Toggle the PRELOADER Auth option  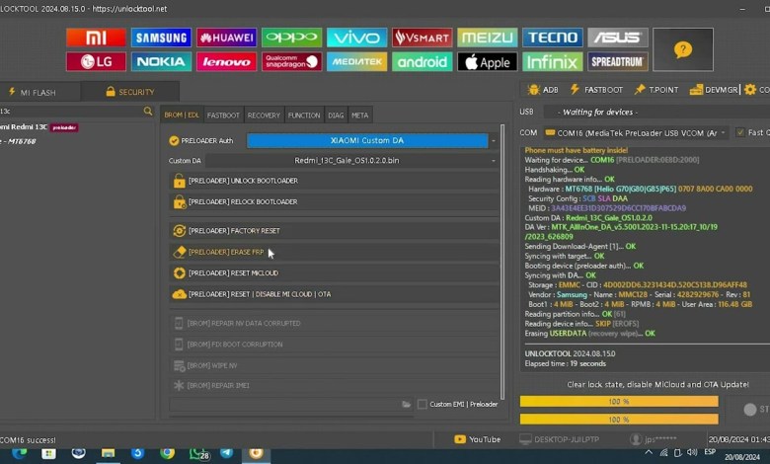point(174,141)
